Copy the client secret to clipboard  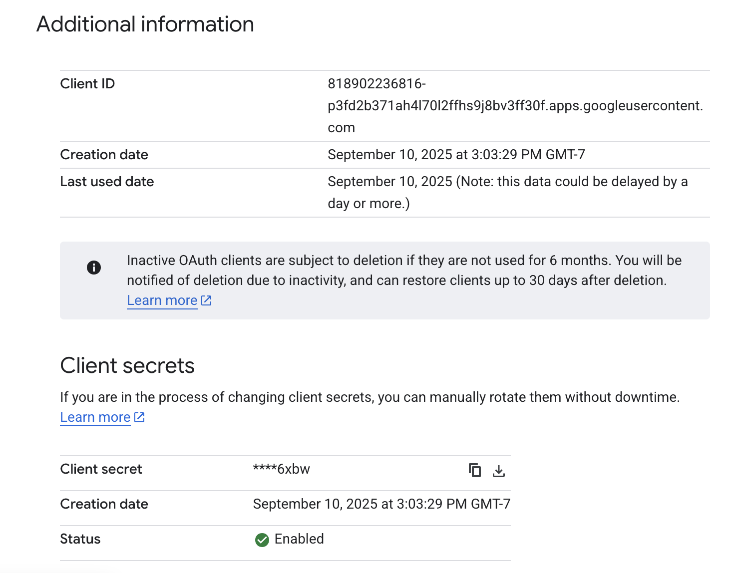pos(474,470)
